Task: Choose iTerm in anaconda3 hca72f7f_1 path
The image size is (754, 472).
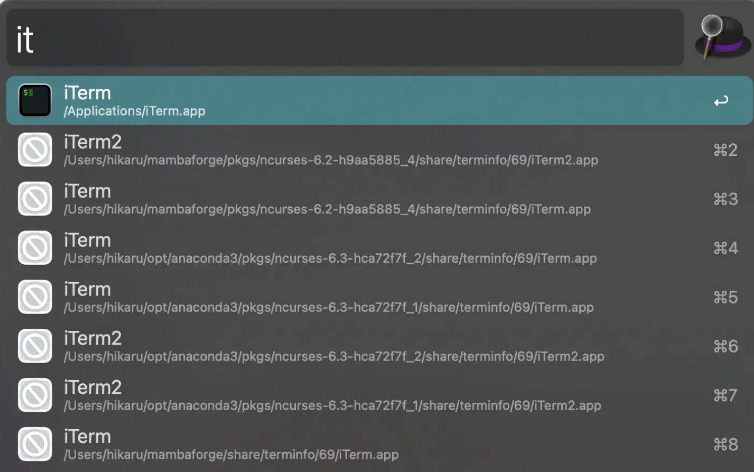Action: tap(379, 297)
